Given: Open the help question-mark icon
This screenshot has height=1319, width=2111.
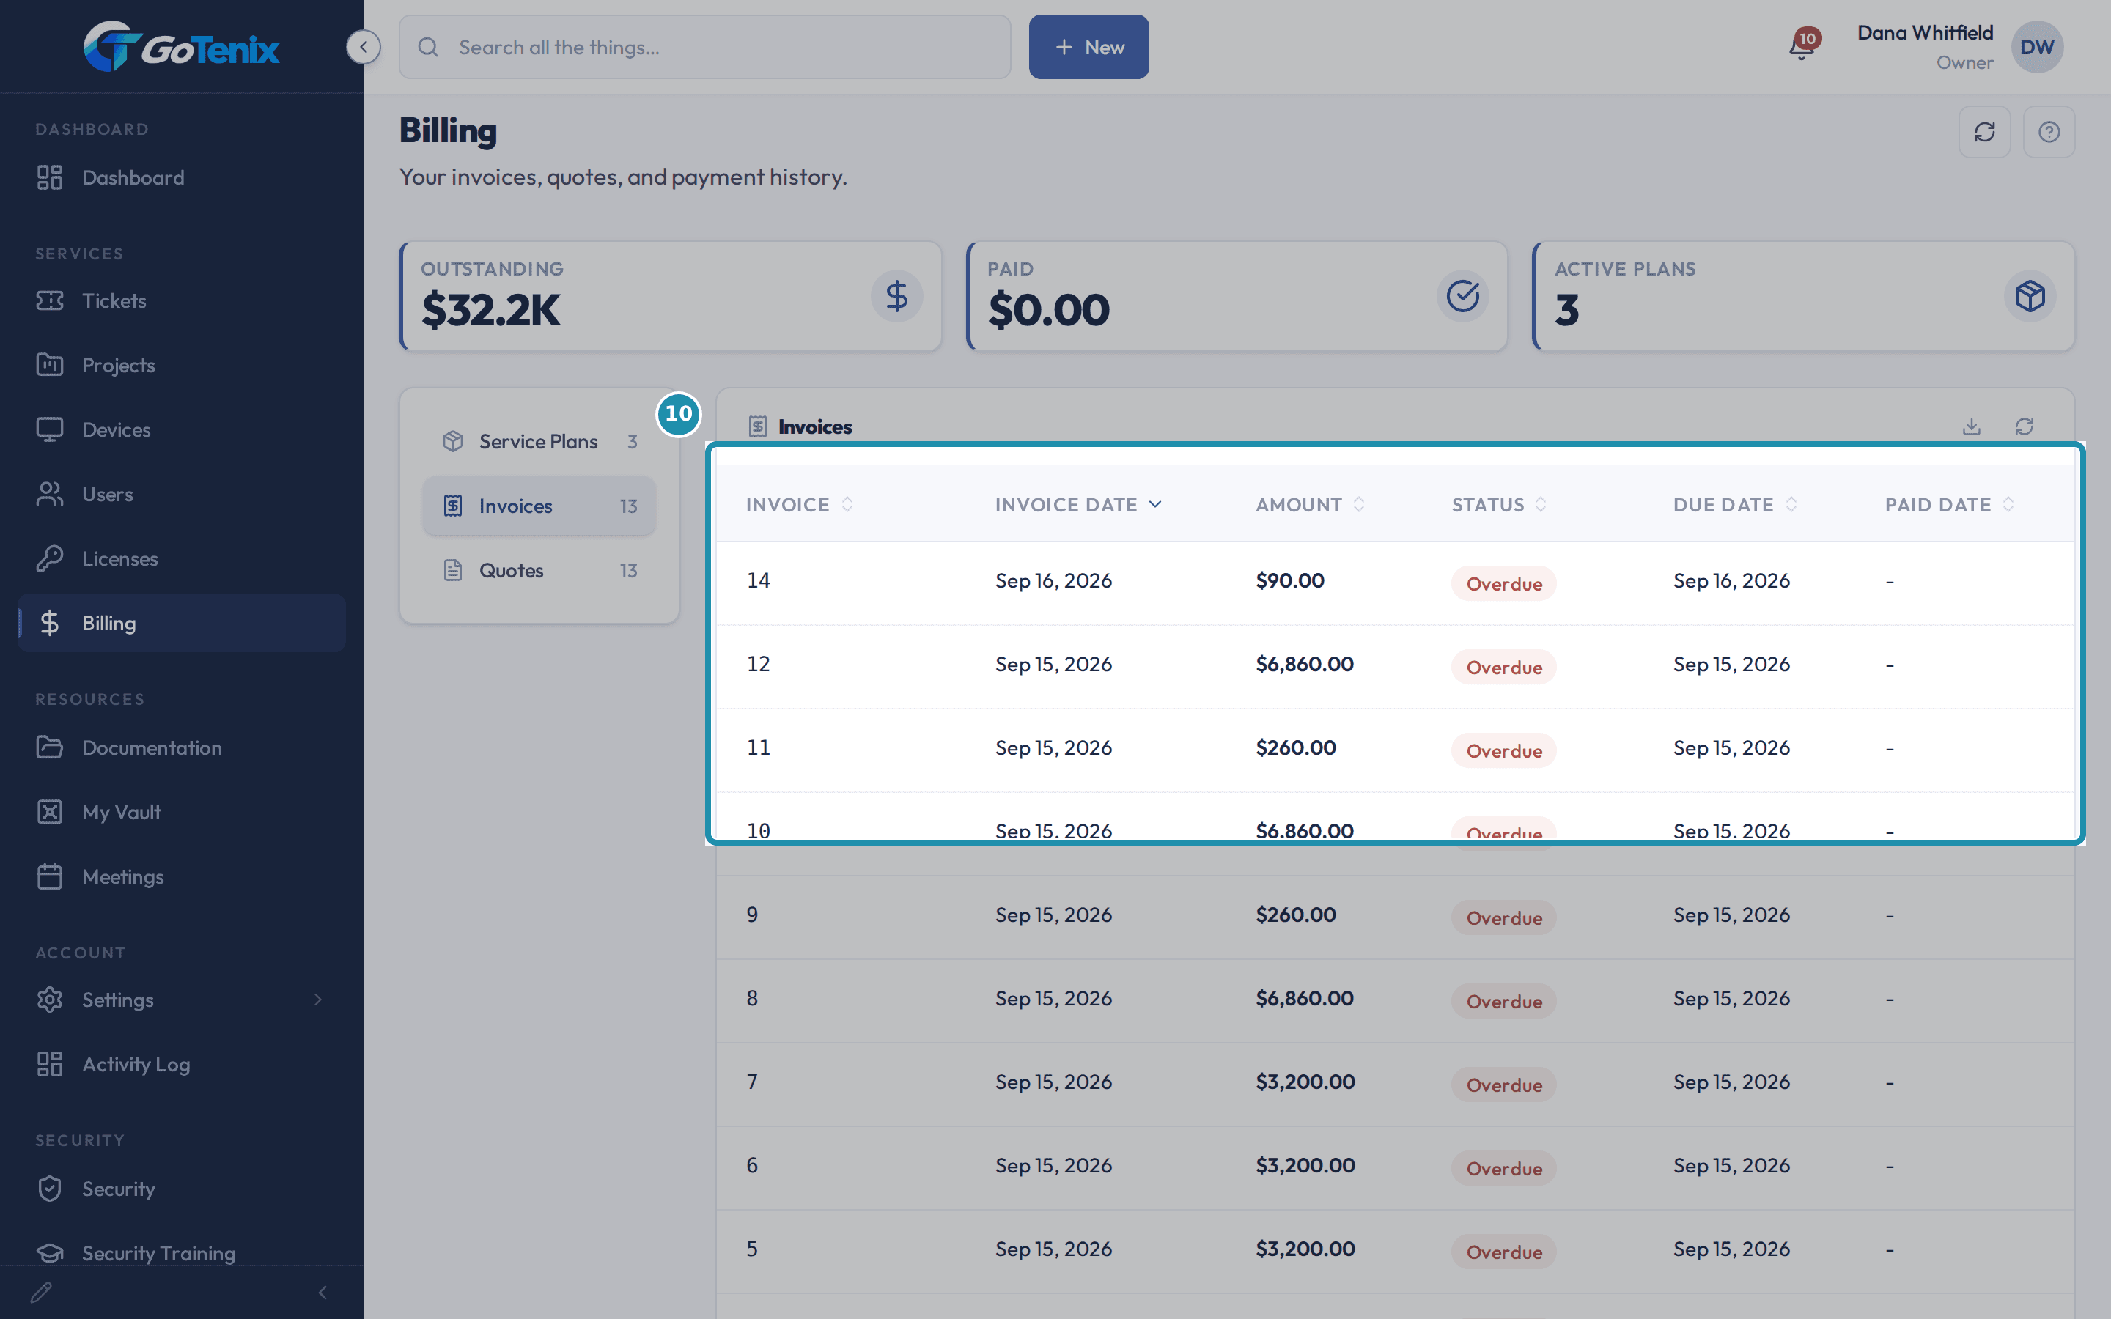Looking at the screenshot, I should 2049,132.
